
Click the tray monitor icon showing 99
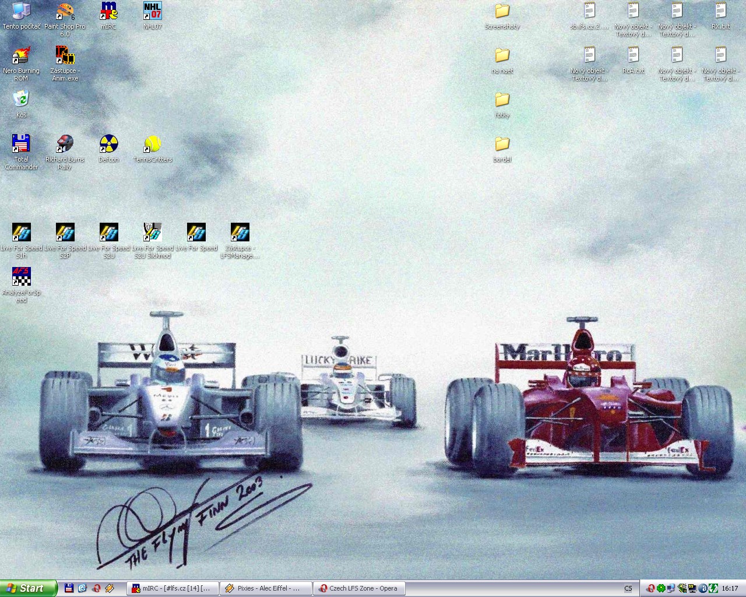point(692,588)
